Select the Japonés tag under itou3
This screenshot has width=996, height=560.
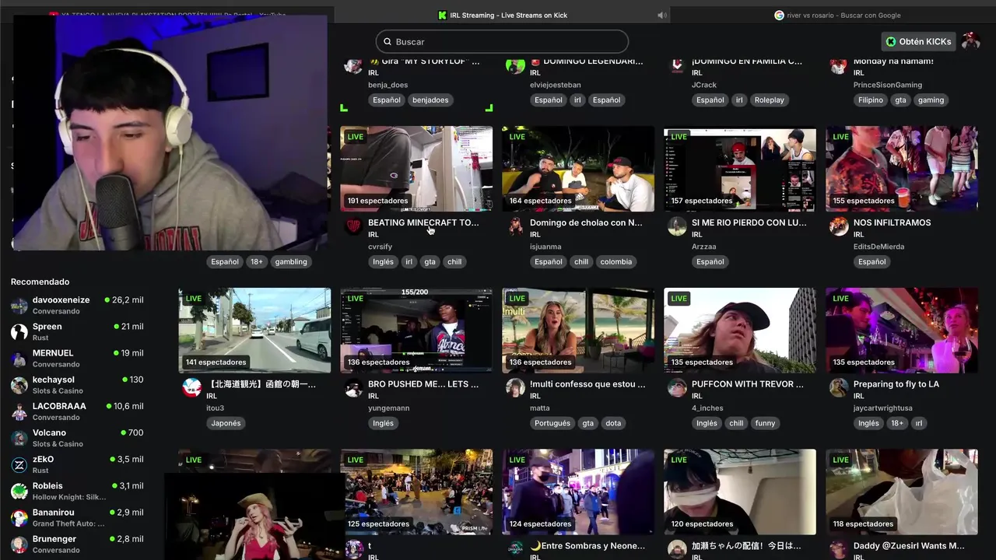(x=226, y=423)
